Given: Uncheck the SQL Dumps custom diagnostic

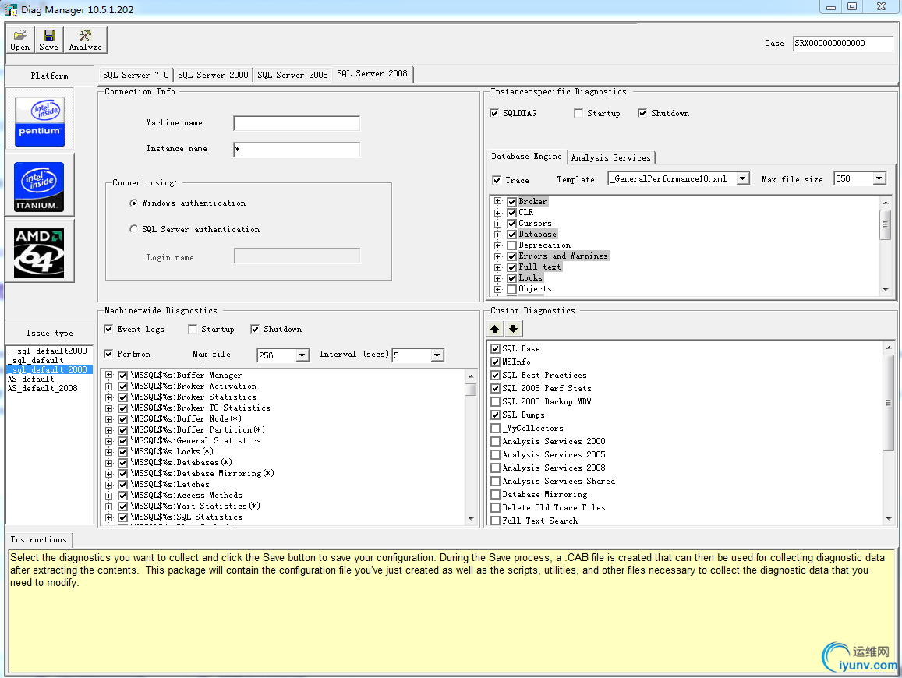Looking at the screenshot, I should (x=495, y=415).
